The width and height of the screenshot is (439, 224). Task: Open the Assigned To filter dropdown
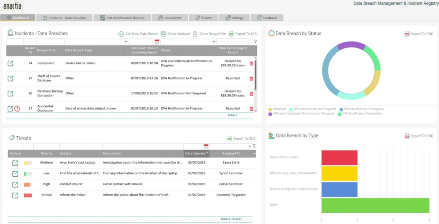point(250,146)
